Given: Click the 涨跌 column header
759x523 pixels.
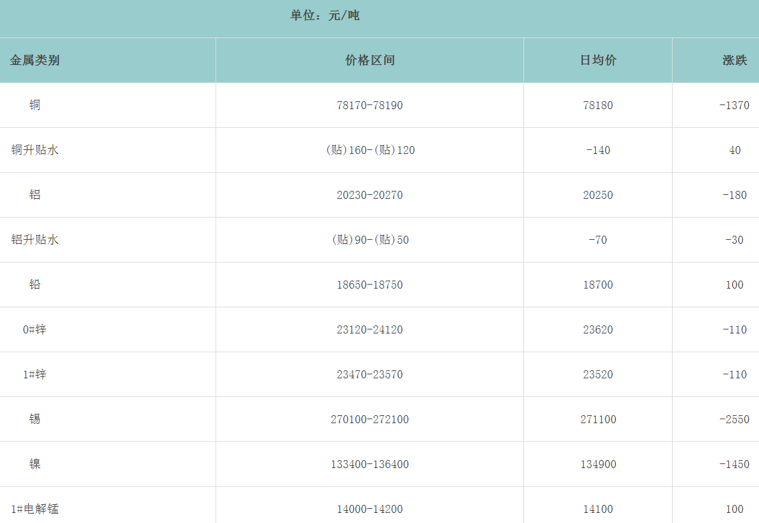Looking at the screenshot, I should pyautogui.click(x=734, y=60).
